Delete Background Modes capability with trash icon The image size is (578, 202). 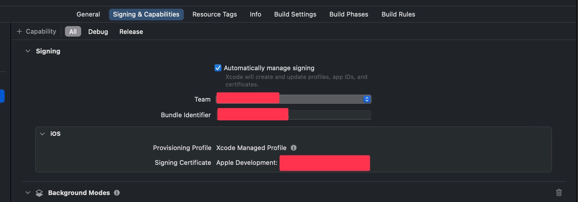pyautogui.click(x=559, y=192)
